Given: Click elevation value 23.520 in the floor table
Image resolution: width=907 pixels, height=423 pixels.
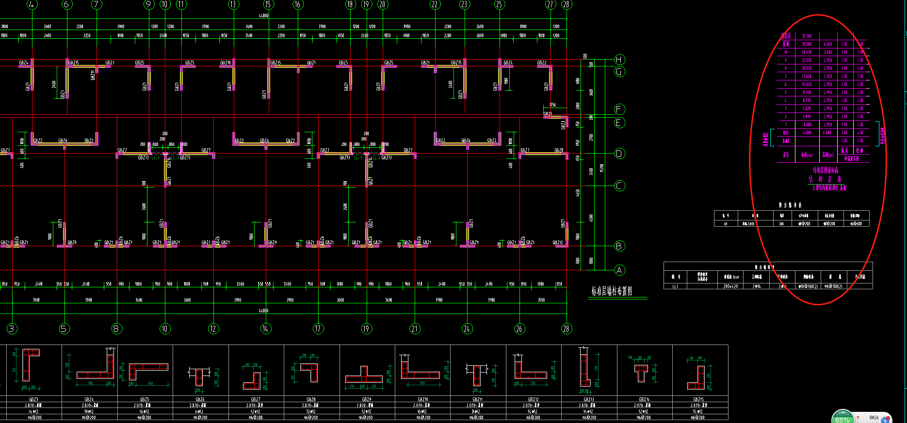Looking at the screenshot, I should click(807, 61).
